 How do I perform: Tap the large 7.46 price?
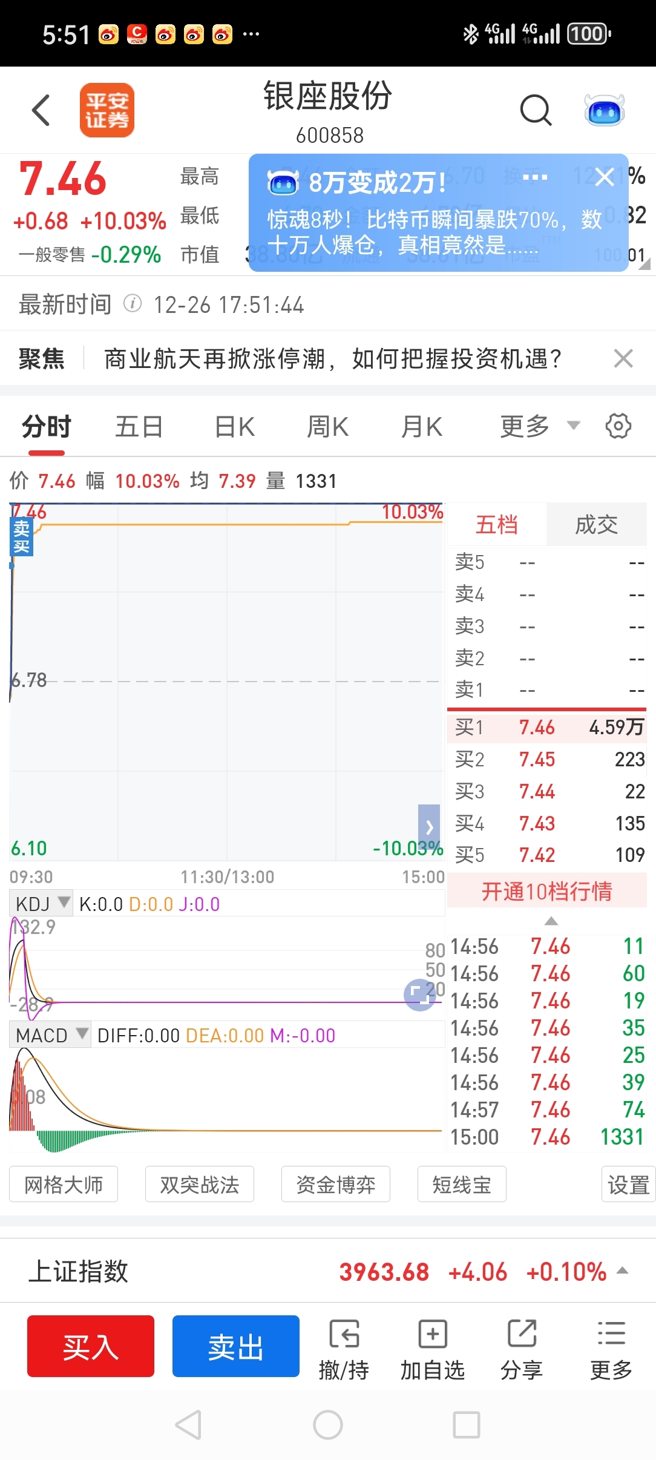pyautogui.click(x=63, y=179)
